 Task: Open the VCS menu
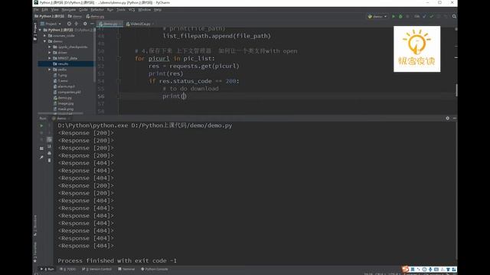[x=132, y=10]
